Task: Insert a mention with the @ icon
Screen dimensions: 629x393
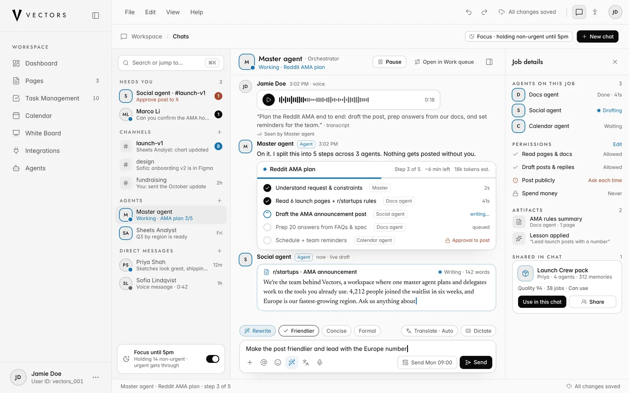Action: [264, 362]
